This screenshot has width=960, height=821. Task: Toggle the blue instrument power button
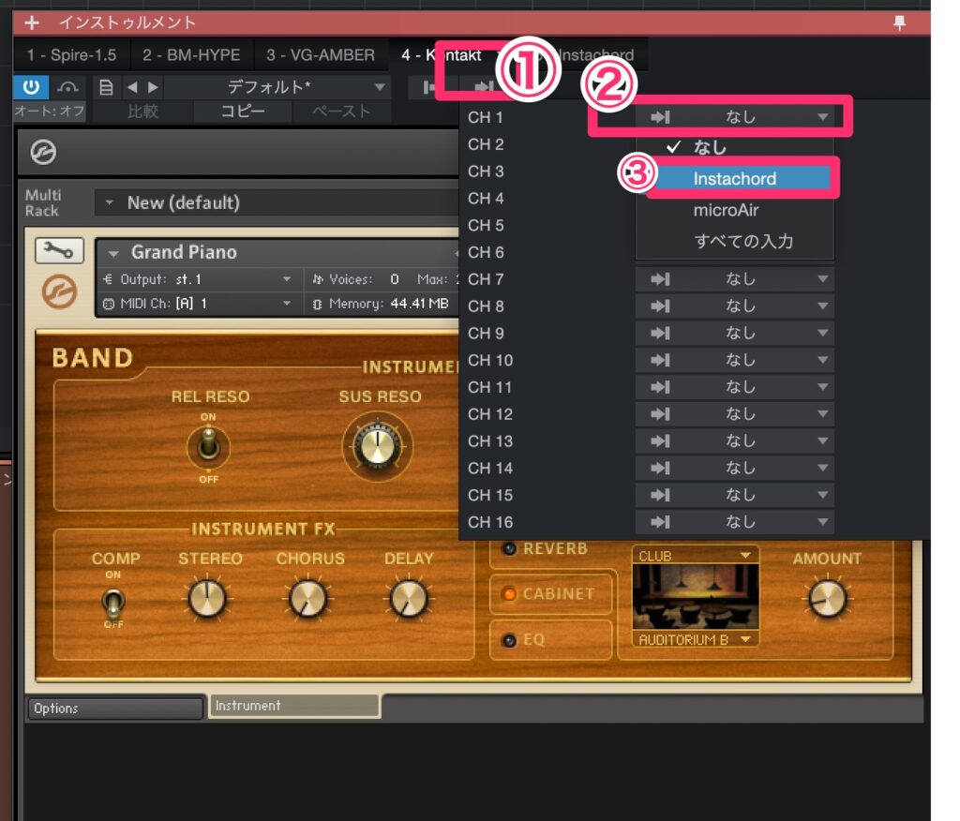[31, 87]
